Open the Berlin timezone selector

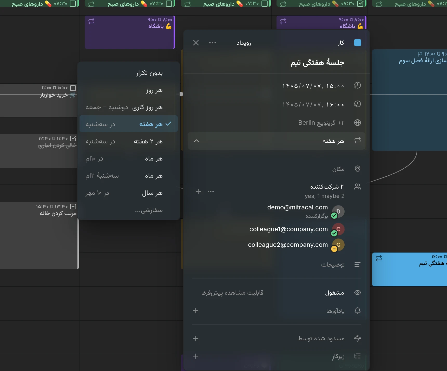[321, 123]
